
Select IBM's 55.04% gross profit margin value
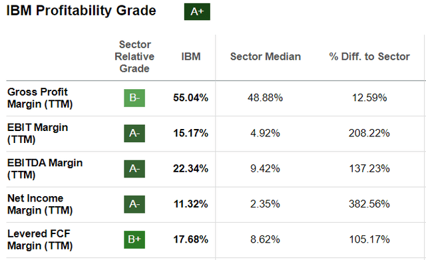(x=191, y=98)
